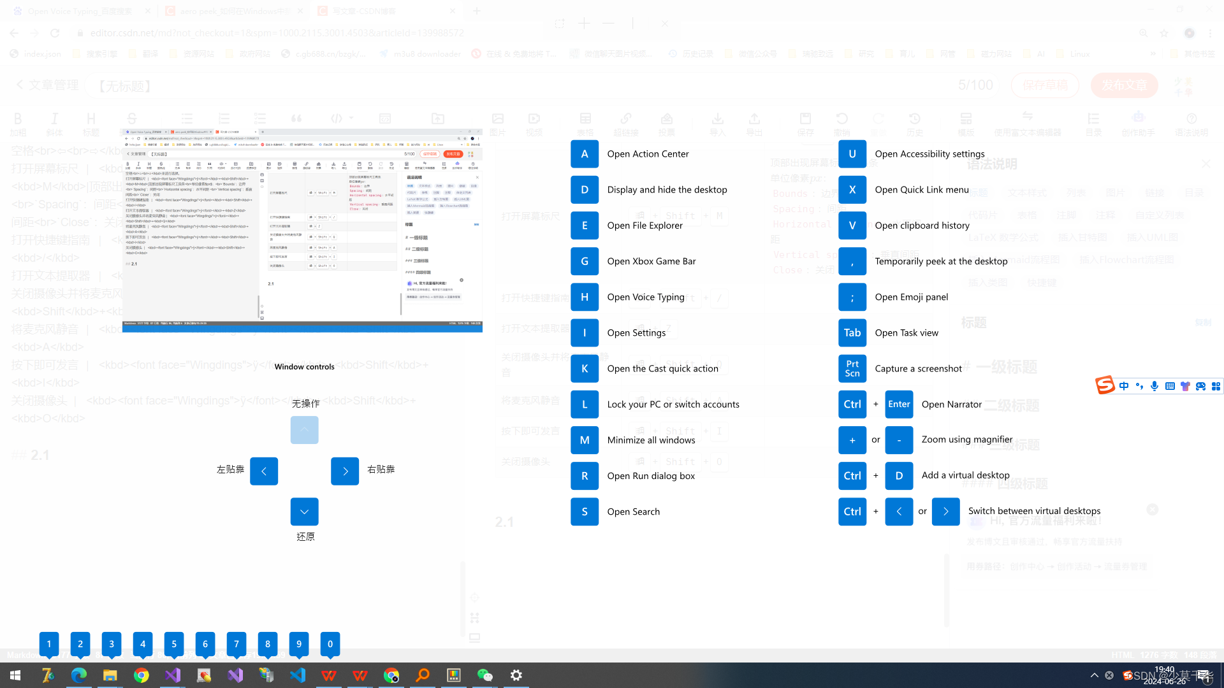The image size is (1224, 688).
Task: Click the Bold formatting icon
Action: pos(18,118)
